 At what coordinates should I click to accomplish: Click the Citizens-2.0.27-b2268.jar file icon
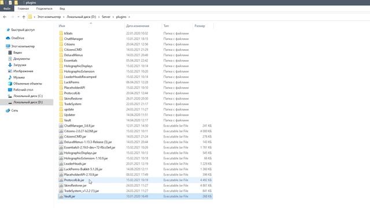coord(61,131)
